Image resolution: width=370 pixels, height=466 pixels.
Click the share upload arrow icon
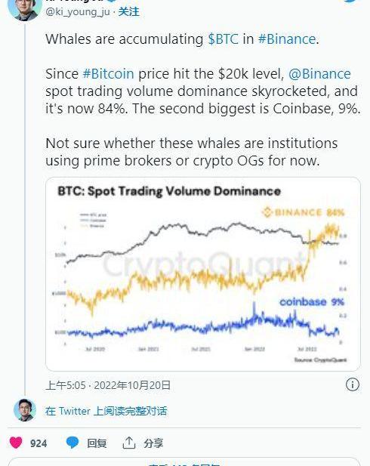click(x=128, y=443)
